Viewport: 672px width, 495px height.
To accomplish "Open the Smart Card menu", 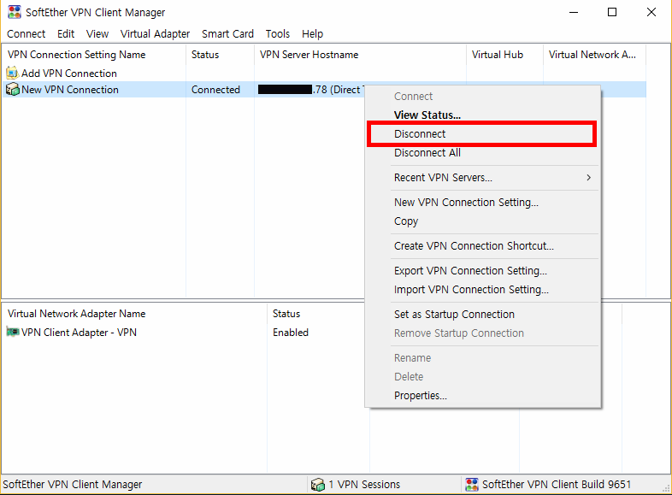I will [227, 34].
